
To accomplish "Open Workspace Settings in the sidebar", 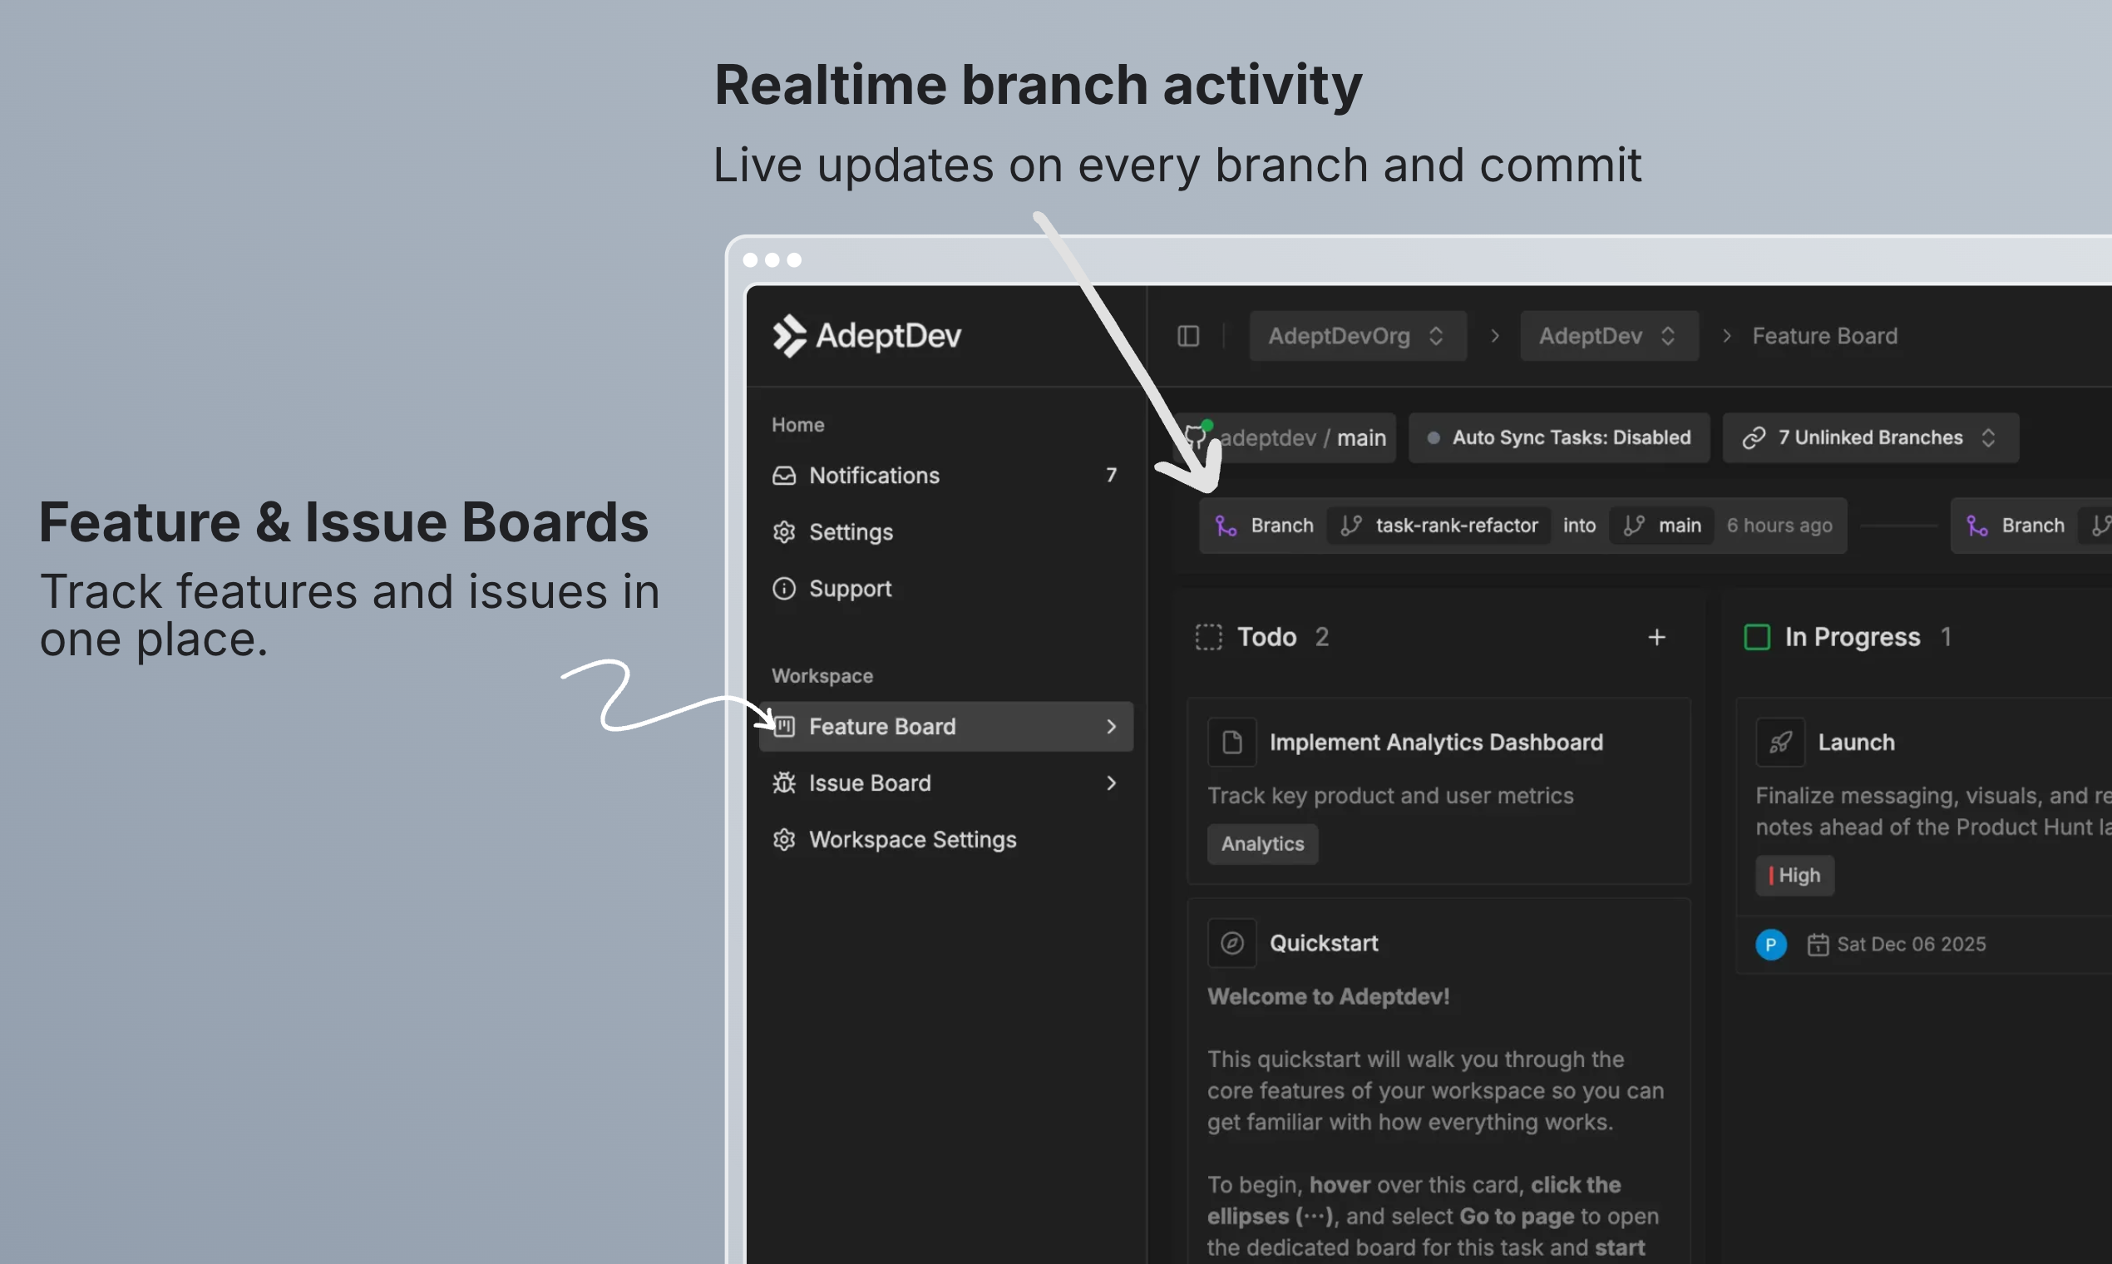I will point(912,840).
